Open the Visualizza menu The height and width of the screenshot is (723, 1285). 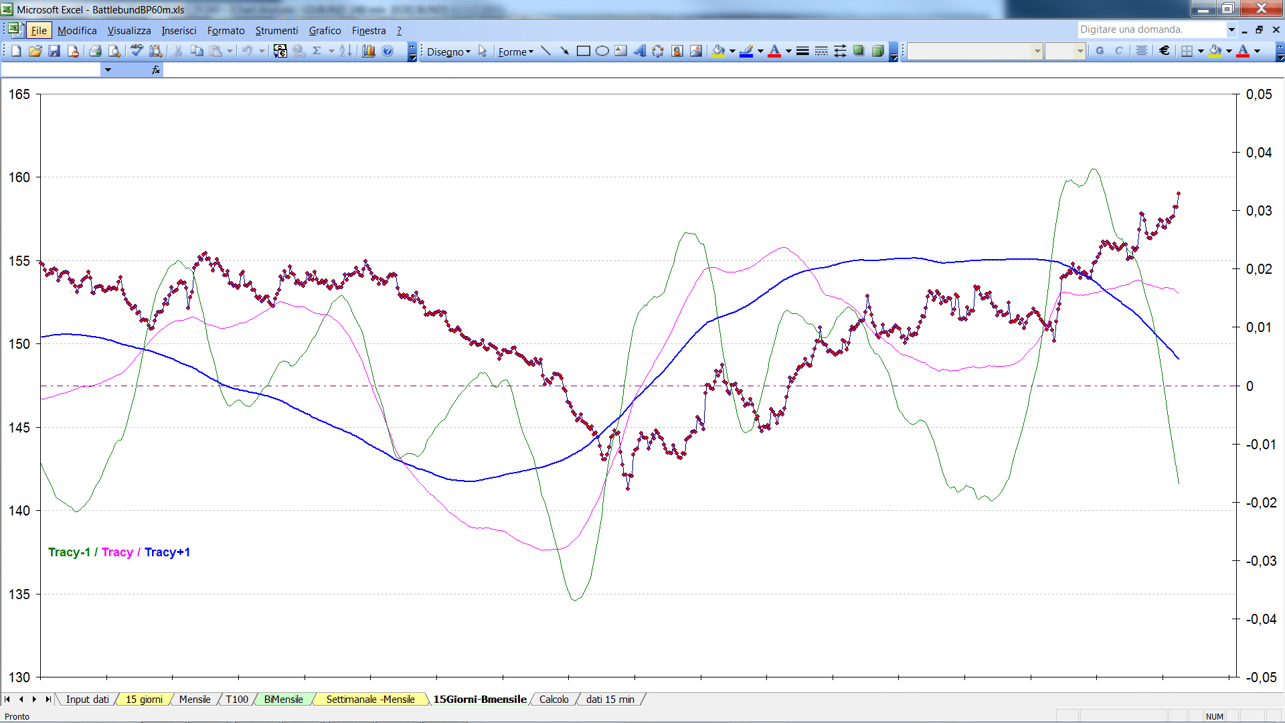coord(129,30)
